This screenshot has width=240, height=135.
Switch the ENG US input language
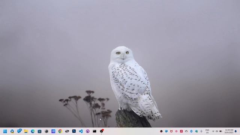[x=207, y=131]
